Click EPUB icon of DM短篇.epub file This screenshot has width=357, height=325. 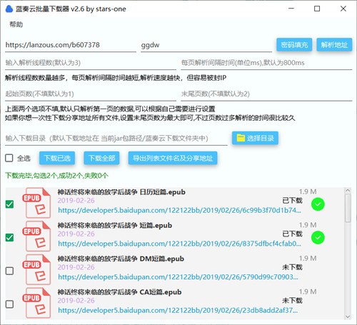pos(37,269)
